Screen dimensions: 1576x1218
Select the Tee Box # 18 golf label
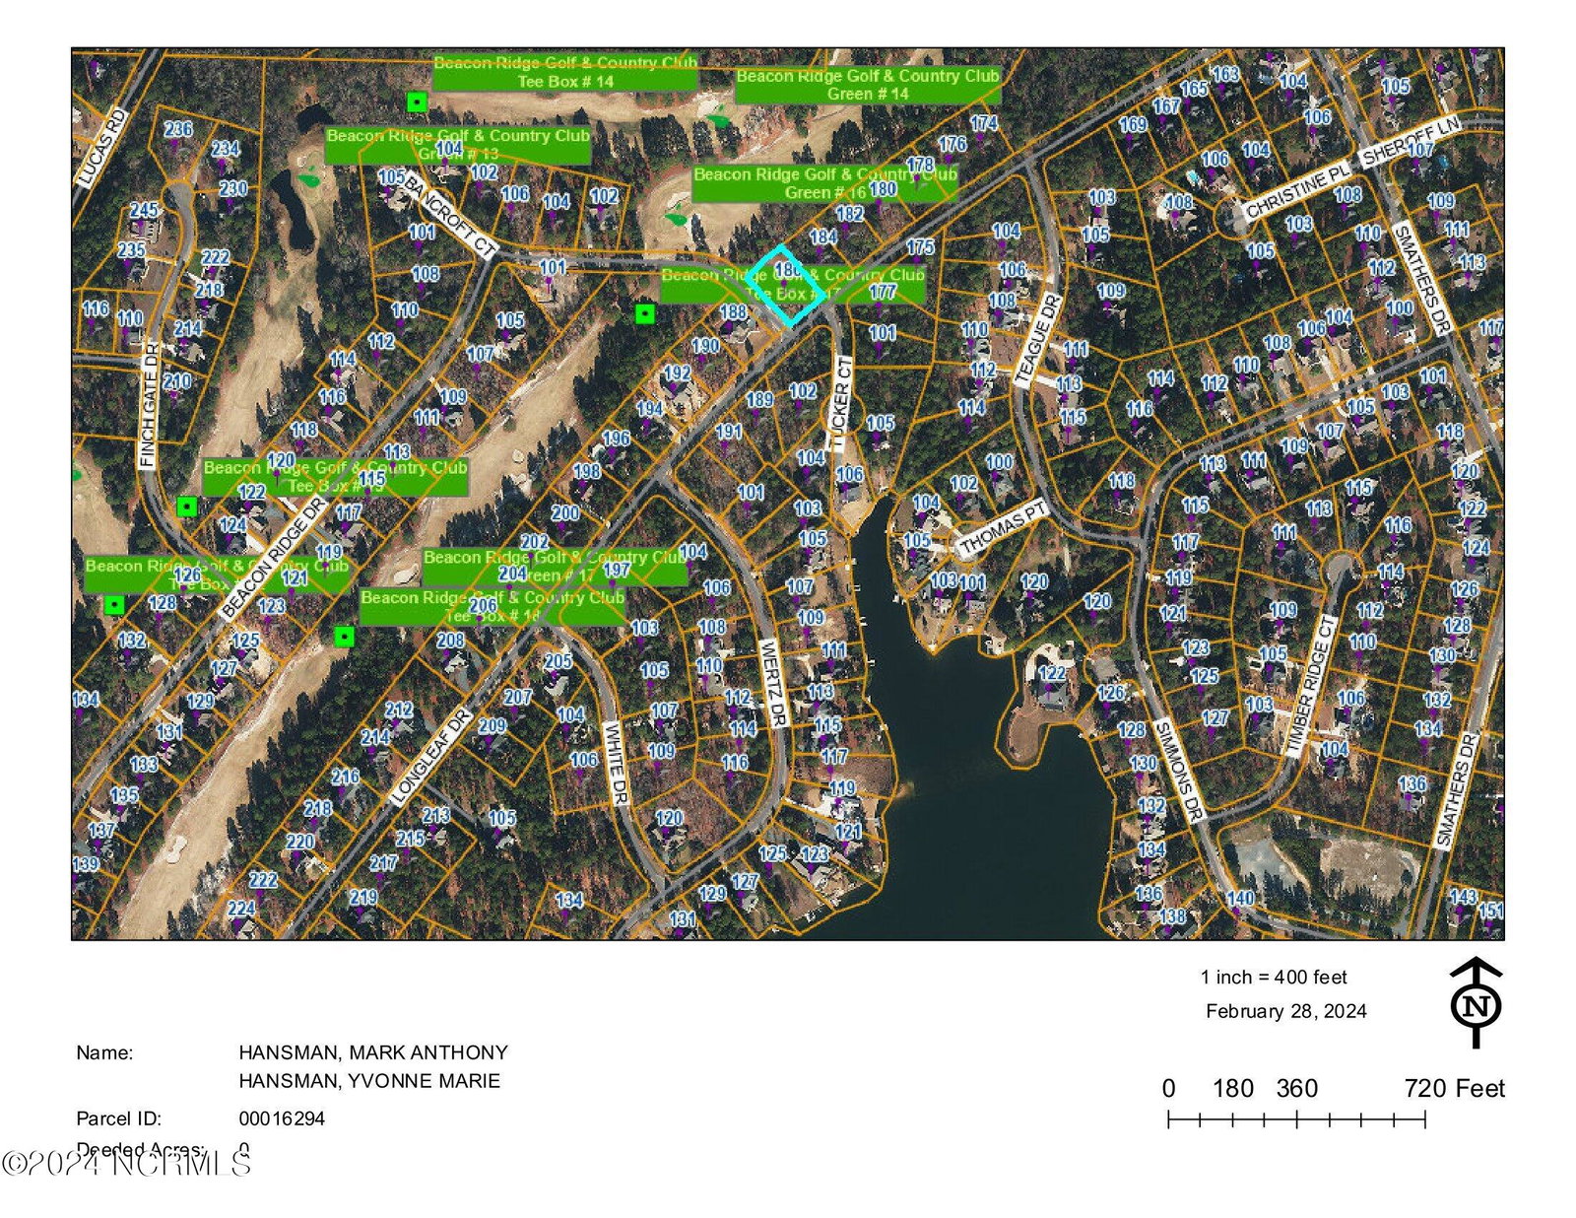click(x=492, y=607)
